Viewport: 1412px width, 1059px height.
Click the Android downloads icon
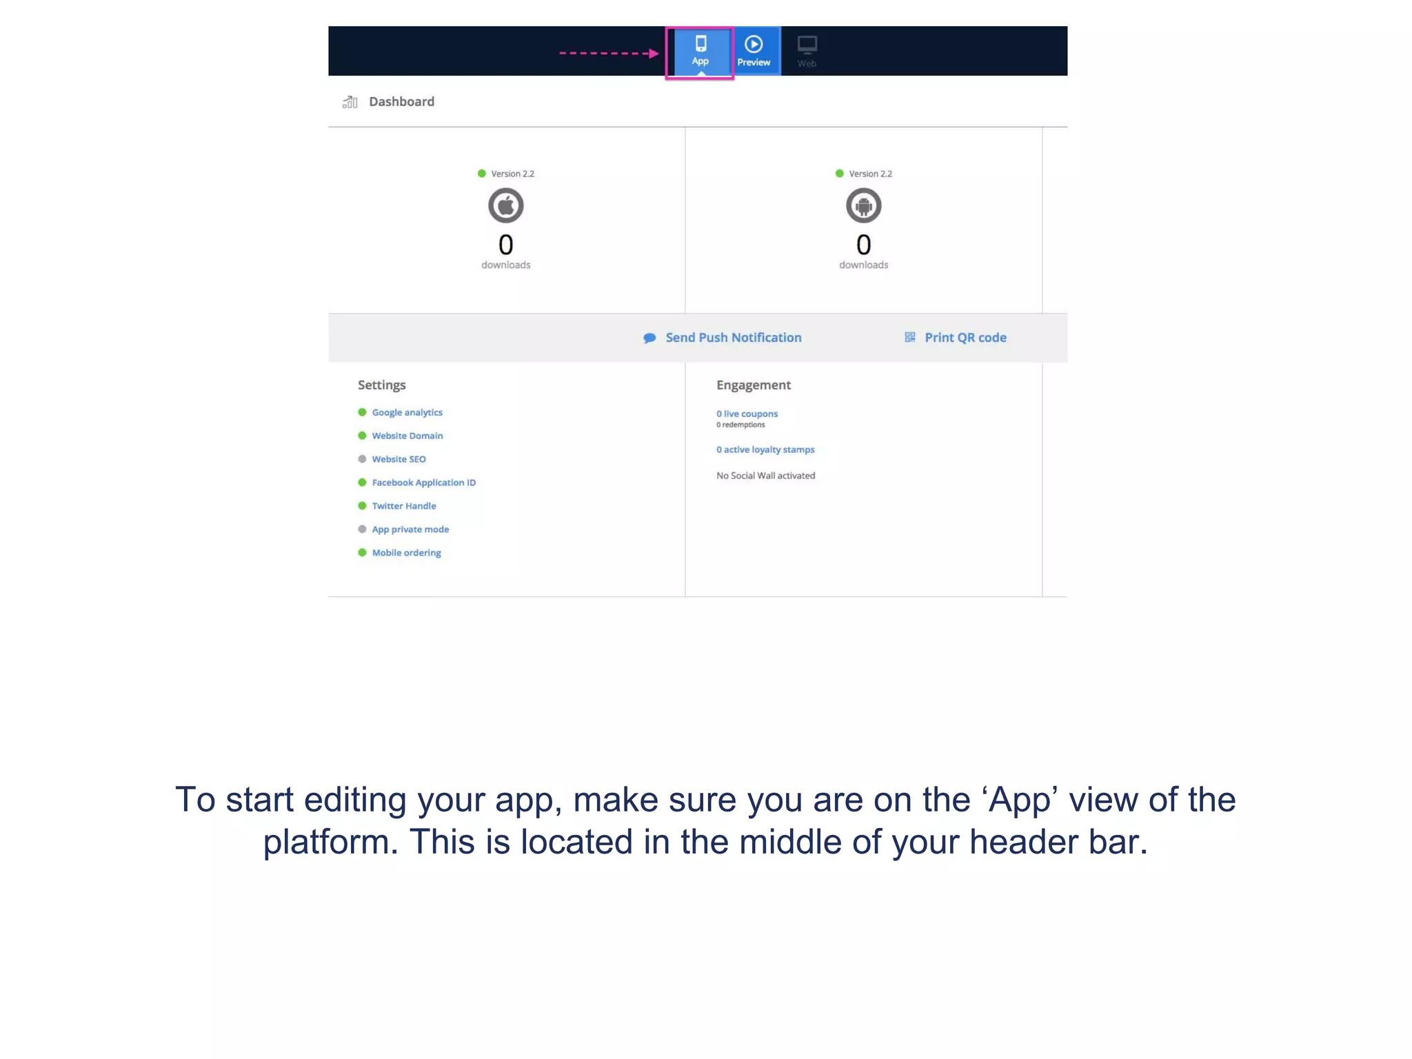point(863,205)
